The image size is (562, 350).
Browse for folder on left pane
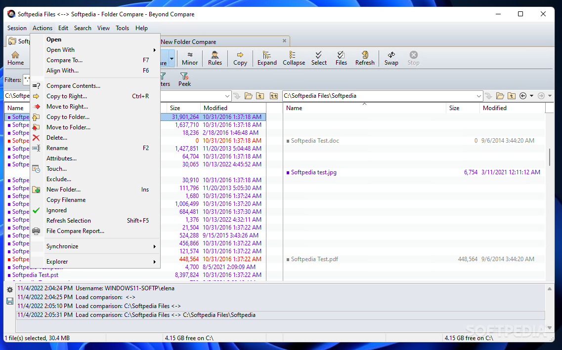(249, 96)
